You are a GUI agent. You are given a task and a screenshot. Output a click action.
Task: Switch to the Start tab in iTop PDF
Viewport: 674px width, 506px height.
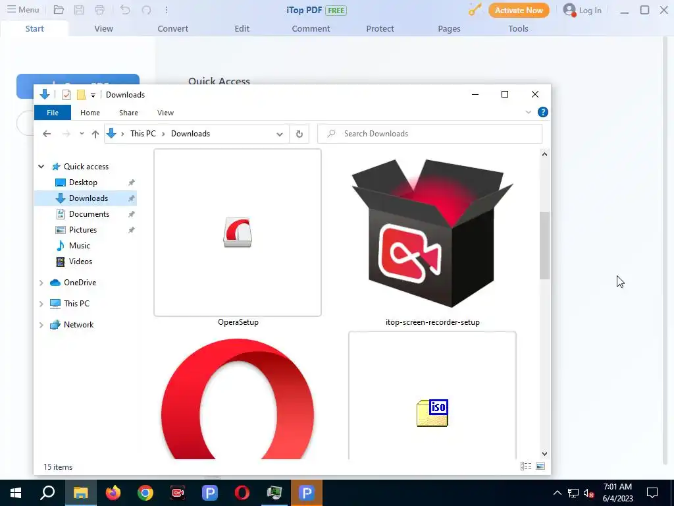(34, 28)
